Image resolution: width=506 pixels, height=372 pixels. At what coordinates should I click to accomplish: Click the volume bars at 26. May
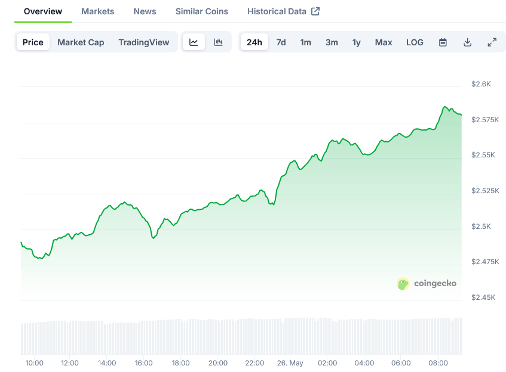click(290, 337)
